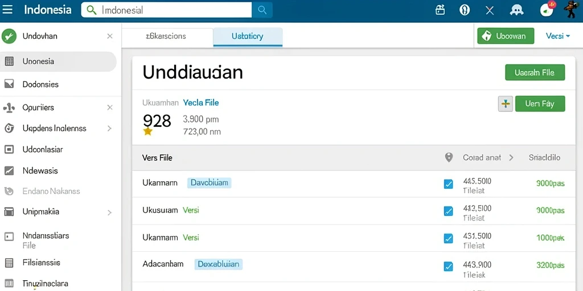Expand the Uspdens Inalennss sidebar item
Viewport: 583px width, 291px height.
point(109,128)
